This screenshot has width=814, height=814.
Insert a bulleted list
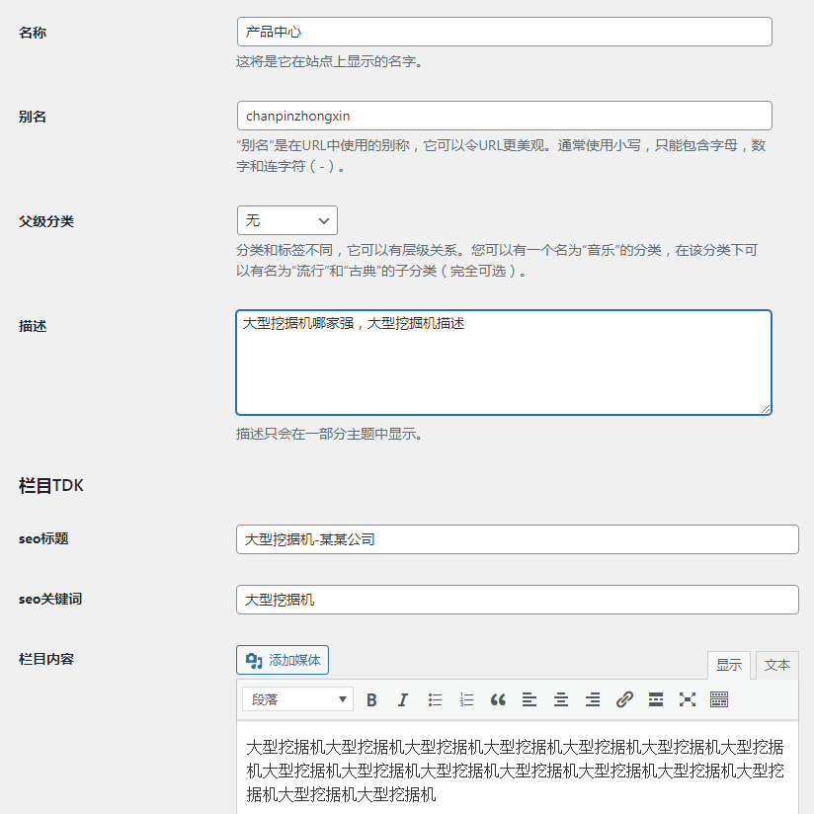click(x=435, y=699)
